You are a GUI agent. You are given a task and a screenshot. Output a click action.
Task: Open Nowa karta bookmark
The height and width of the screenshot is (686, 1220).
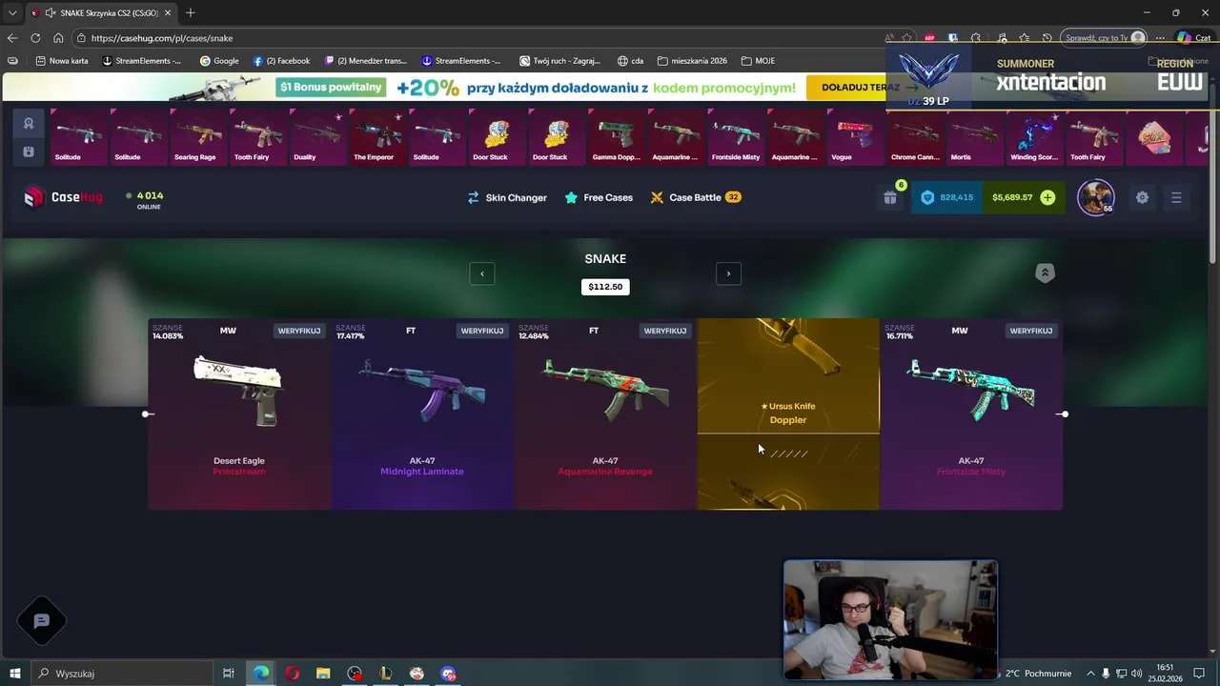point(61,61)
